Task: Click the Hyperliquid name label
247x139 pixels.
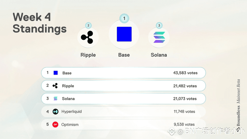Action: click(72, 112)
